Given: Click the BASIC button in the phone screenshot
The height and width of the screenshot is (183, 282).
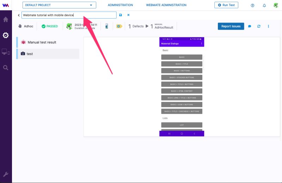Looking at the screenshot, I should click(x=182, y=57).
